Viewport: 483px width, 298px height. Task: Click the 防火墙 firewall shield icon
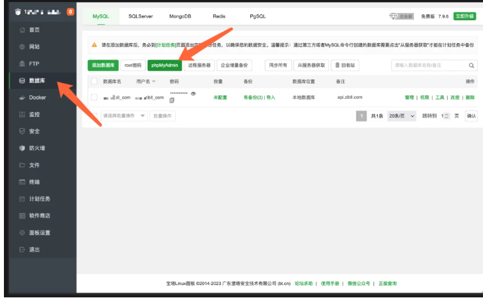(x=22, y=148)
